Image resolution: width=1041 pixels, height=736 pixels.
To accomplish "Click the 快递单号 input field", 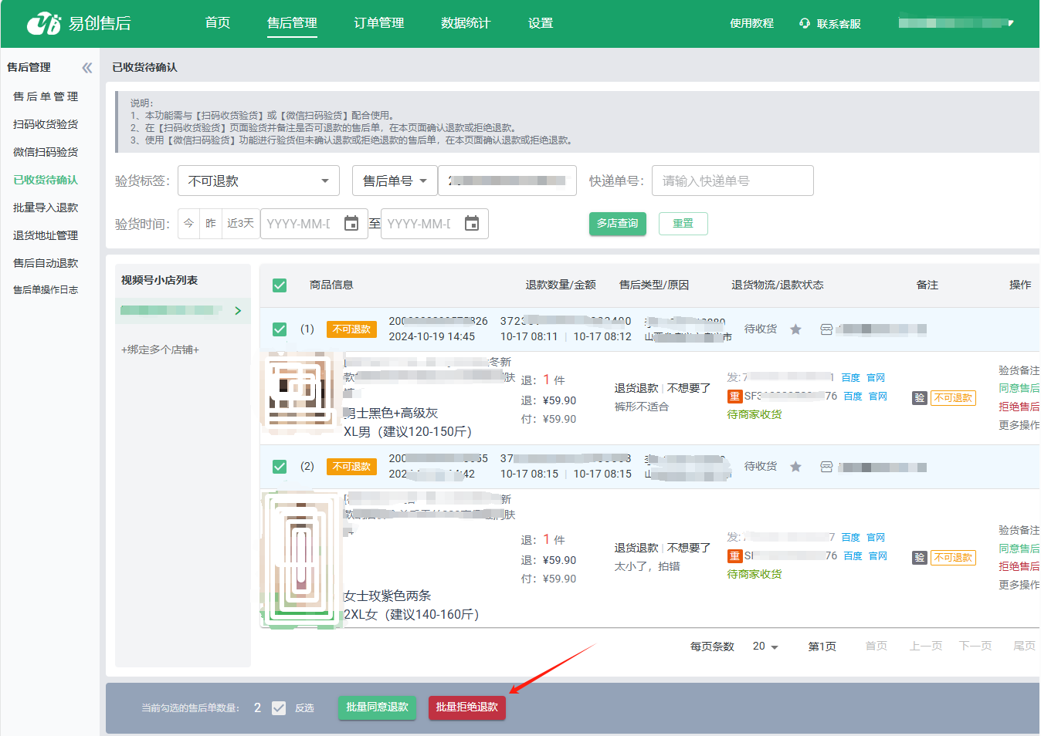I will tap(732, 181).
